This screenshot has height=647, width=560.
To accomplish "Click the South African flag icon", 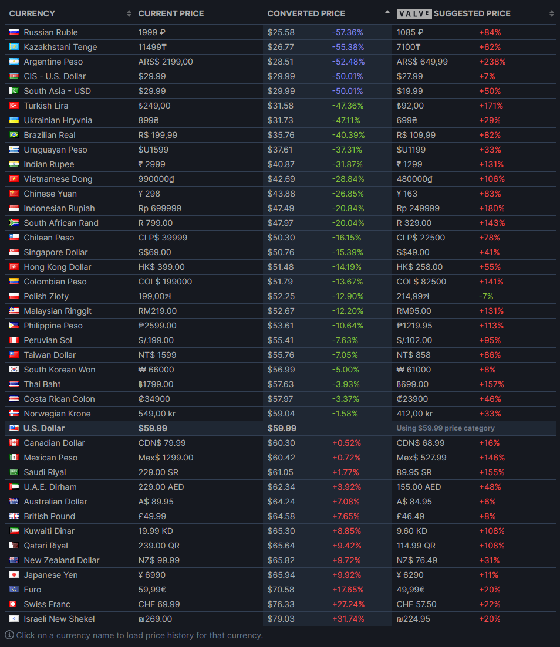I will pos(14,222).
